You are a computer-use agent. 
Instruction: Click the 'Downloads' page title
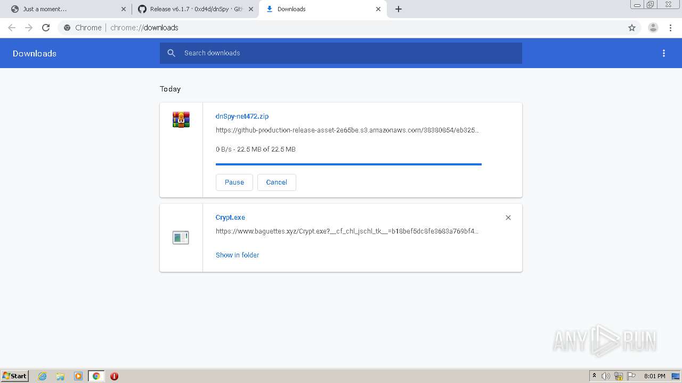pyautogui.click(x=35, y=53)
